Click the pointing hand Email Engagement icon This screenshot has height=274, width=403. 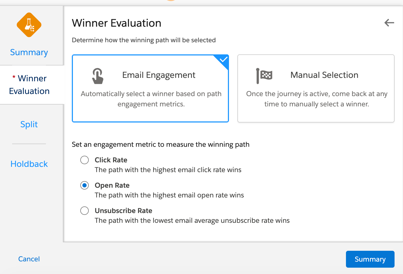pyautogui.click(x=97, y=76)
